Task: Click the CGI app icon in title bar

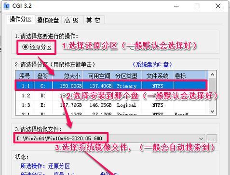Action: [6, 6]
